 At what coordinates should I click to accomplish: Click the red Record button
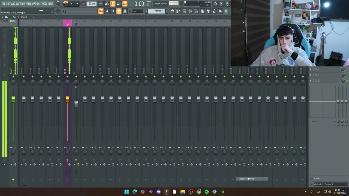coord(83,4)
